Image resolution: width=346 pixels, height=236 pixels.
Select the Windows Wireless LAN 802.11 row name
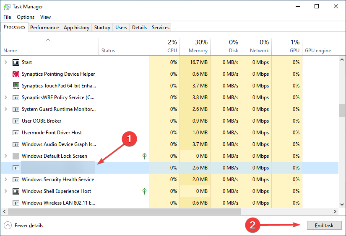(x=58, y=203)
